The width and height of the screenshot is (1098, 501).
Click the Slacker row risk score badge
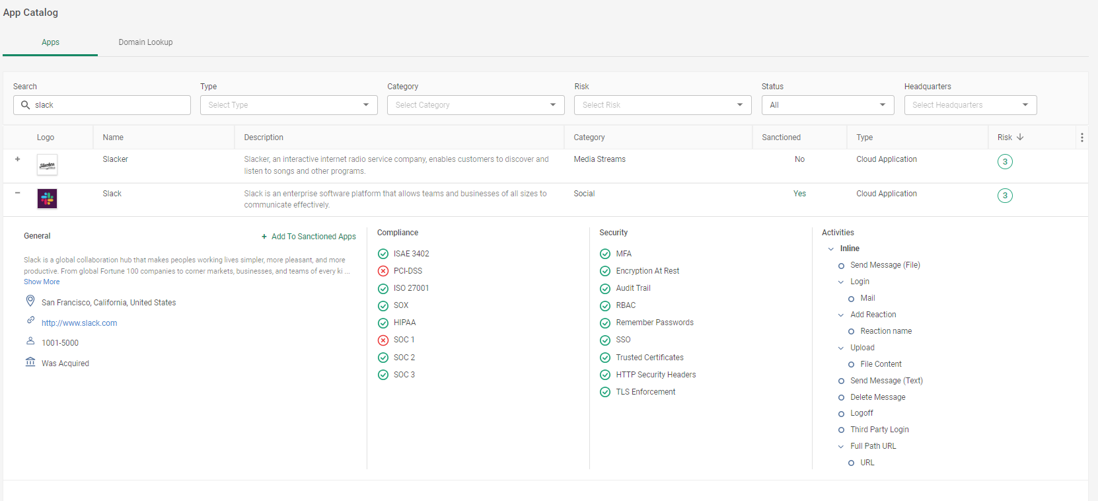pos(1005,162)
